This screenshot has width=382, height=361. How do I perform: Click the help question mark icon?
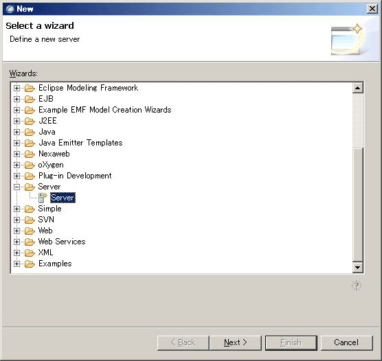tap(357, 286)
